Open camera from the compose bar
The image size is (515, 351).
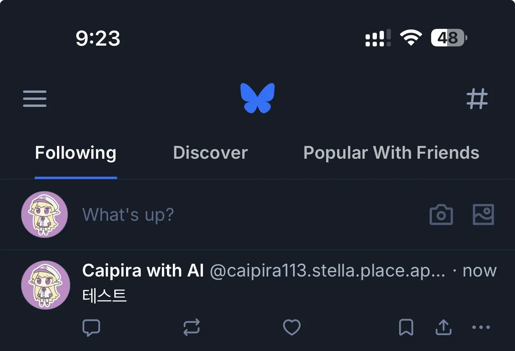click(x=441, y=214)
